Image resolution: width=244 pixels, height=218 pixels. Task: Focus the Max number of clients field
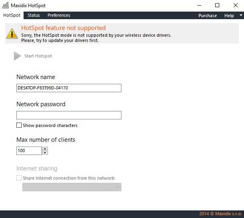[x=29, y=151]
